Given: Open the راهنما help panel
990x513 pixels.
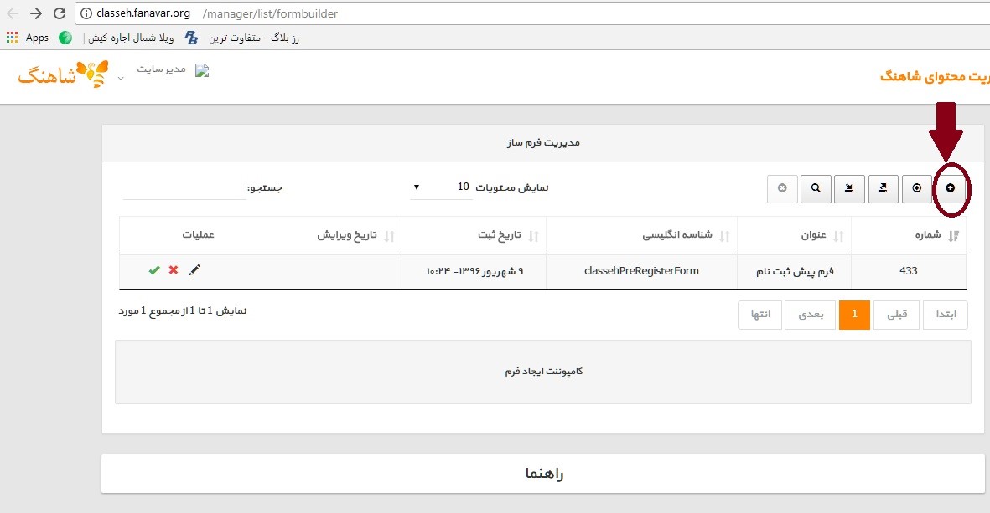Looking at the screenshot, I should (x=543, y=474).
